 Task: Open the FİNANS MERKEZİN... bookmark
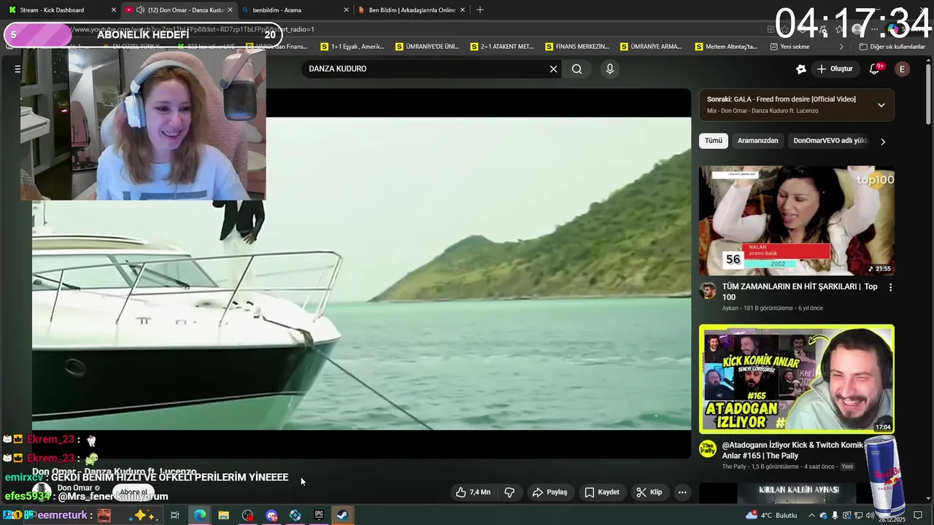coord(576,47)
